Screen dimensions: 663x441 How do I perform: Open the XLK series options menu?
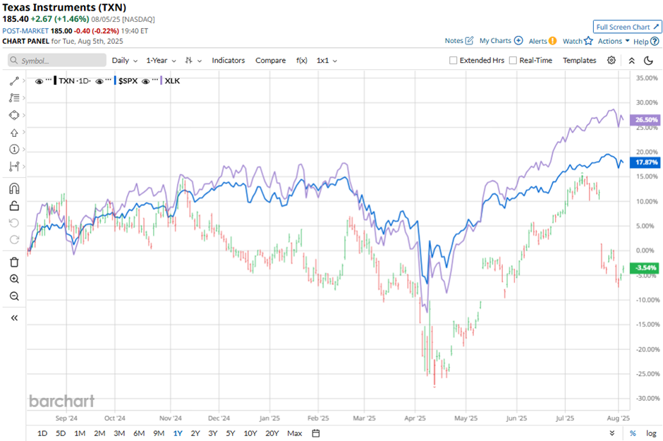(x=154, y=80)
